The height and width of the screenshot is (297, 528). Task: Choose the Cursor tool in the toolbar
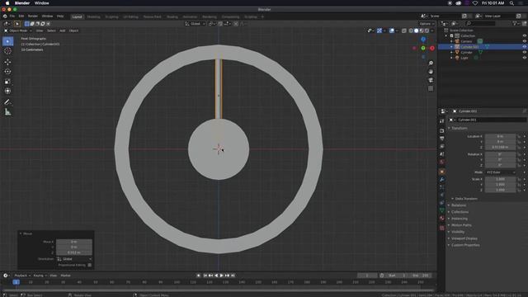click(x=7, y=51)
